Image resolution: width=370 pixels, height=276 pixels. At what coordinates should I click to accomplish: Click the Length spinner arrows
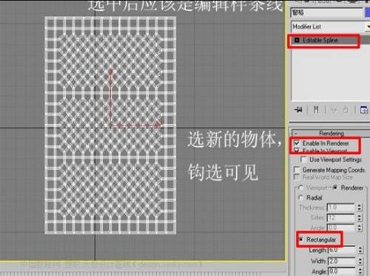click(360, 250)
